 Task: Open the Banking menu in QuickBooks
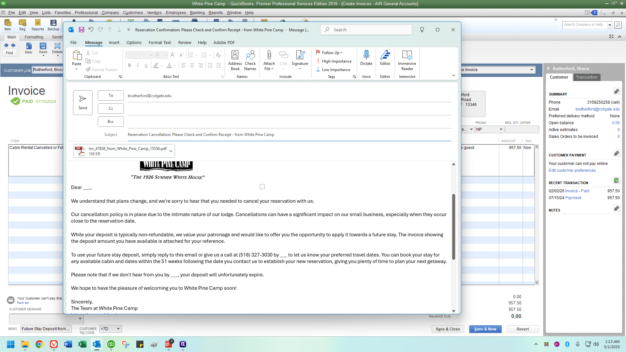(x=197, y=13)
